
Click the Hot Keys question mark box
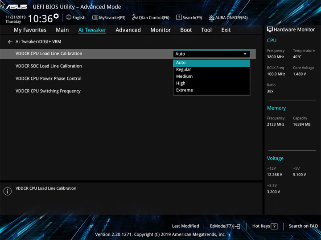[x=274, y=226]
